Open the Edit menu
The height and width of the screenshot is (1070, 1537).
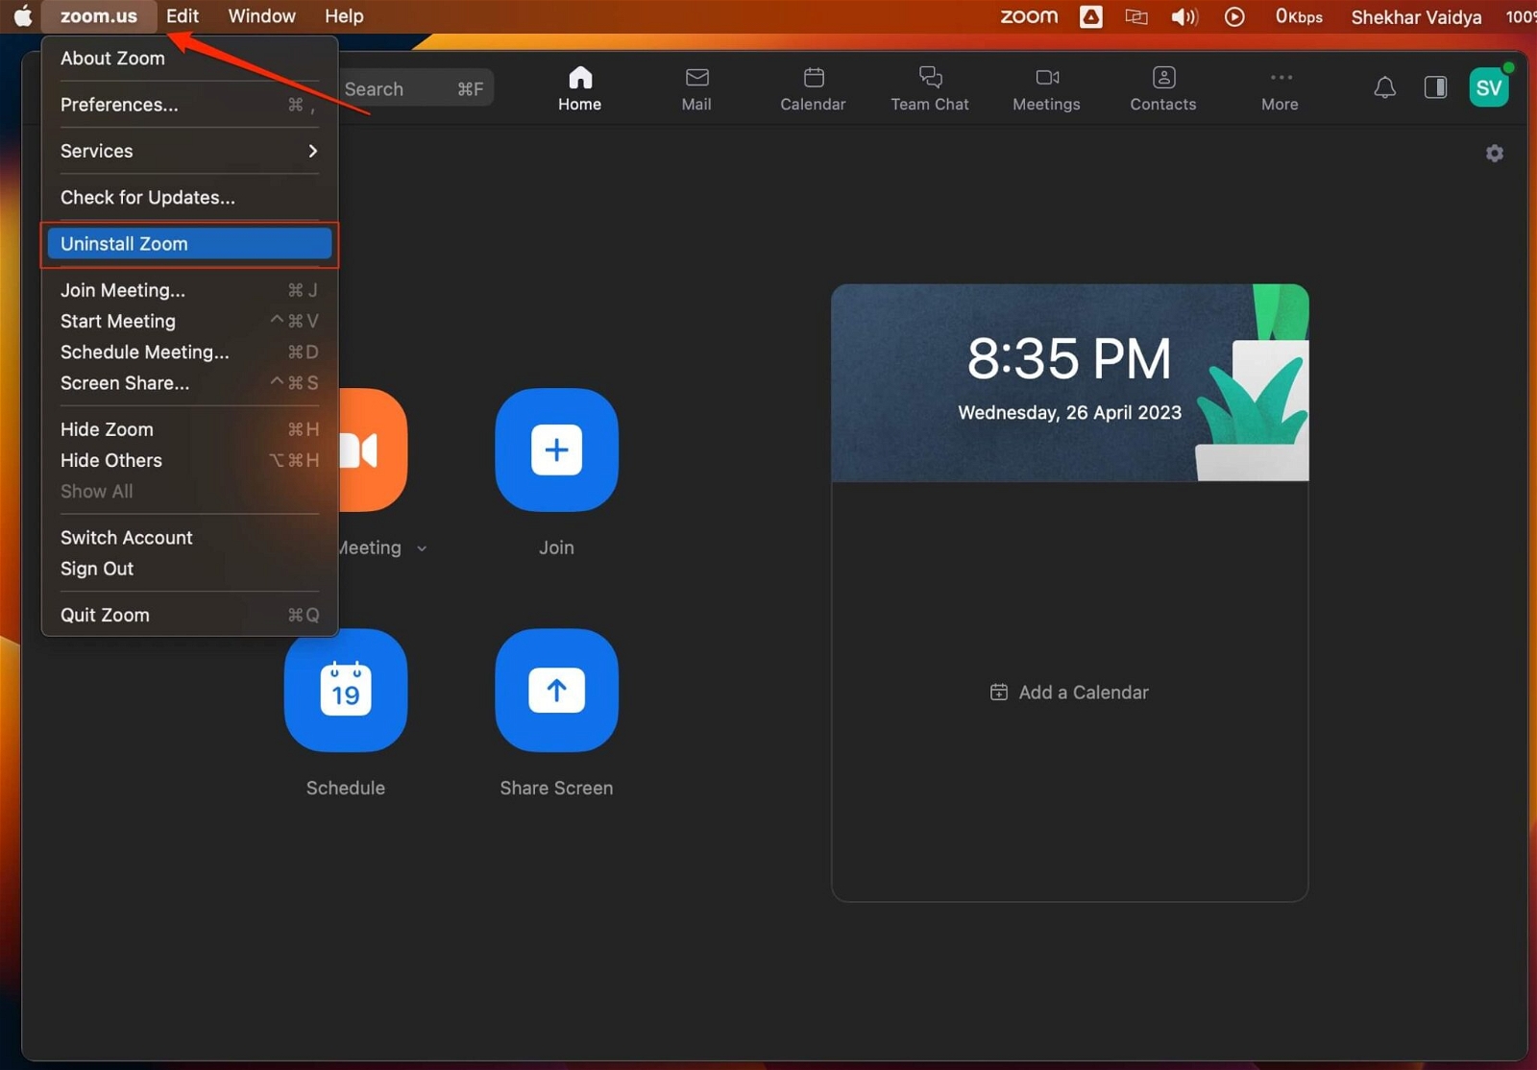(x=183, y=16)
